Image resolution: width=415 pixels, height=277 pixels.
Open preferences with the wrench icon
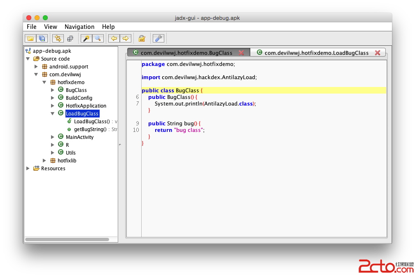pyautogui.click(x=159, y=38)
